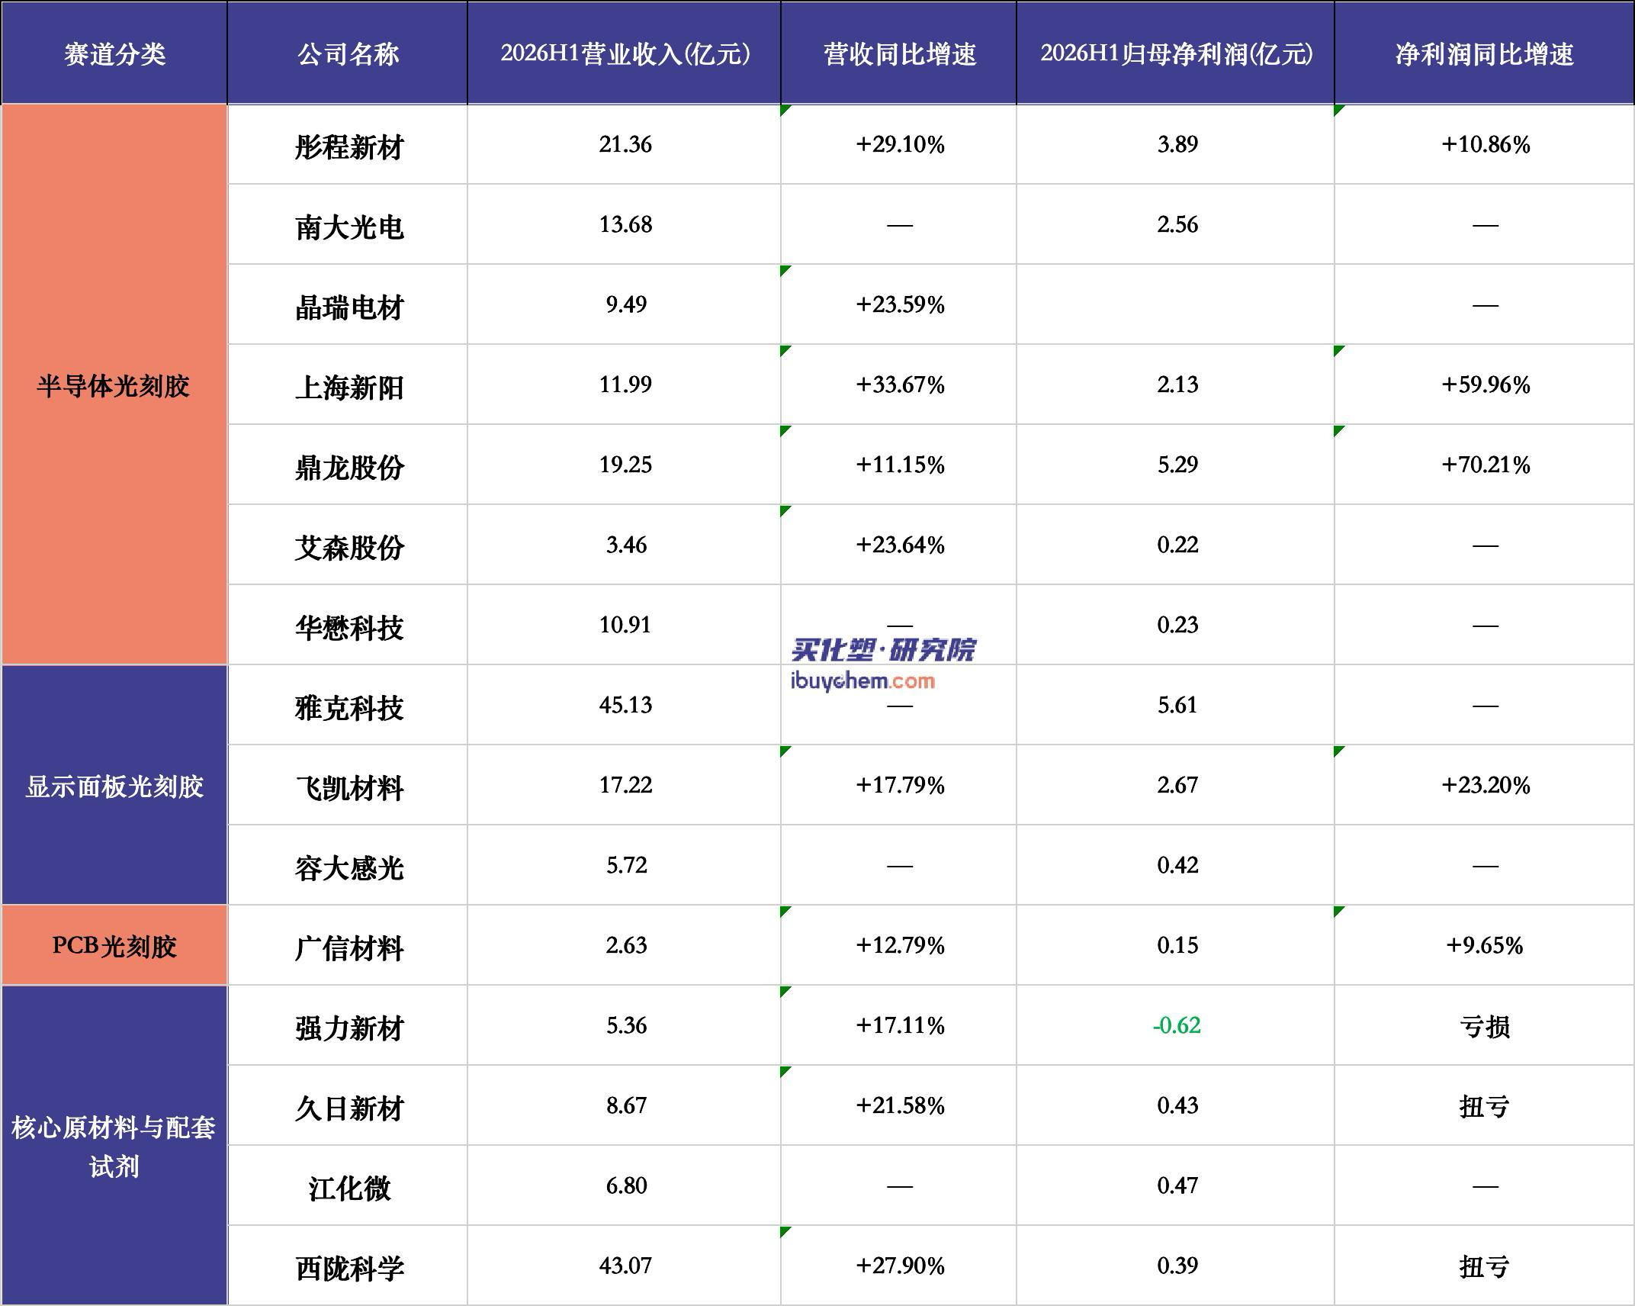This screenshot has width=1635, height=1306.
Task: Click company name 久日新材
Action: tap(349, 1108)
